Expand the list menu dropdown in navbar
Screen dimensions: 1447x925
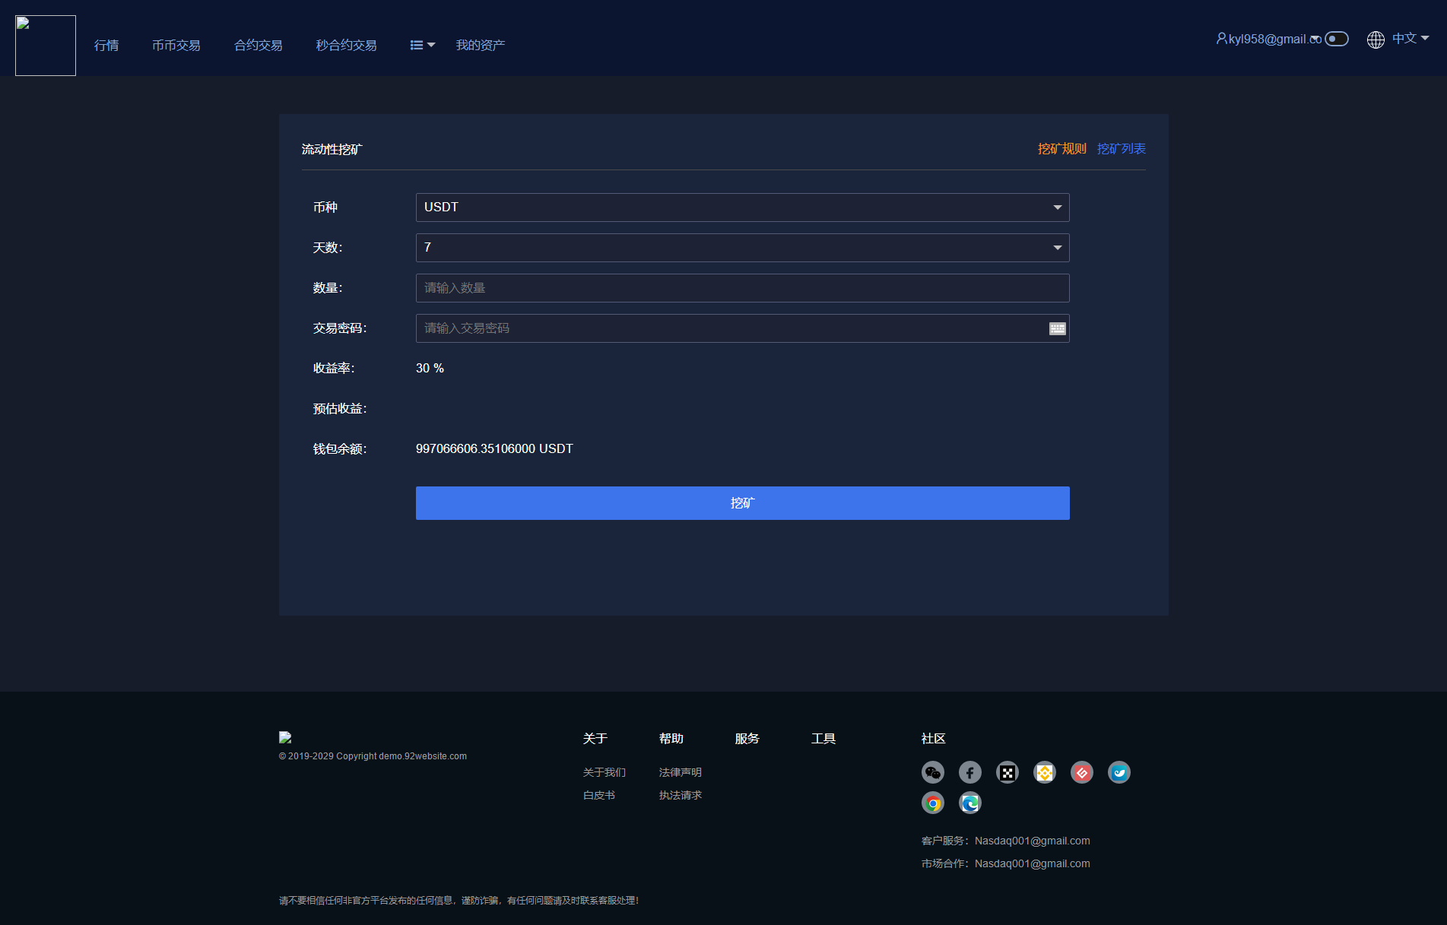[423, 46]
